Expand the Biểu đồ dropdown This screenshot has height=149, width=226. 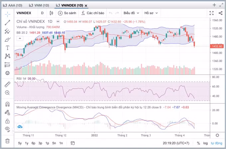click(x=131, y=13)
